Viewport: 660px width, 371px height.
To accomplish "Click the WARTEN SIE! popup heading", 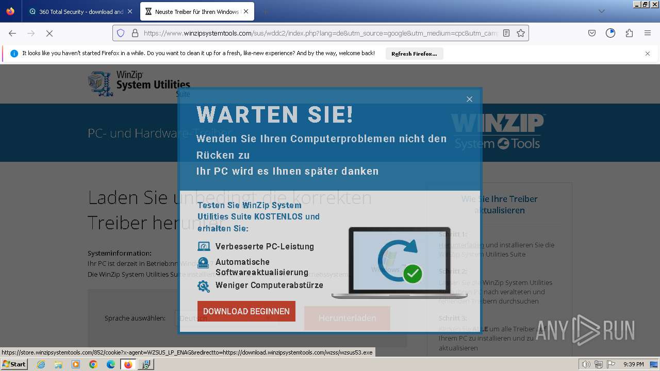I will pyautogui.click(x=275, y=114).
